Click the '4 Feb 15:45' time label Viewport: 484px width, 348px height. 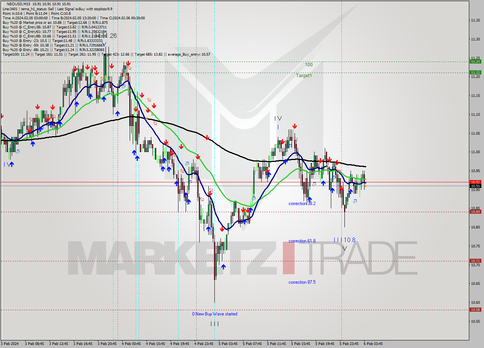tap(155, 344)
